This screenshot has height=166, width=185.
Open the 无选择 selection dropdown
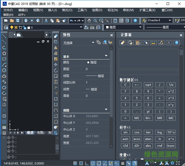coord(93,43)
